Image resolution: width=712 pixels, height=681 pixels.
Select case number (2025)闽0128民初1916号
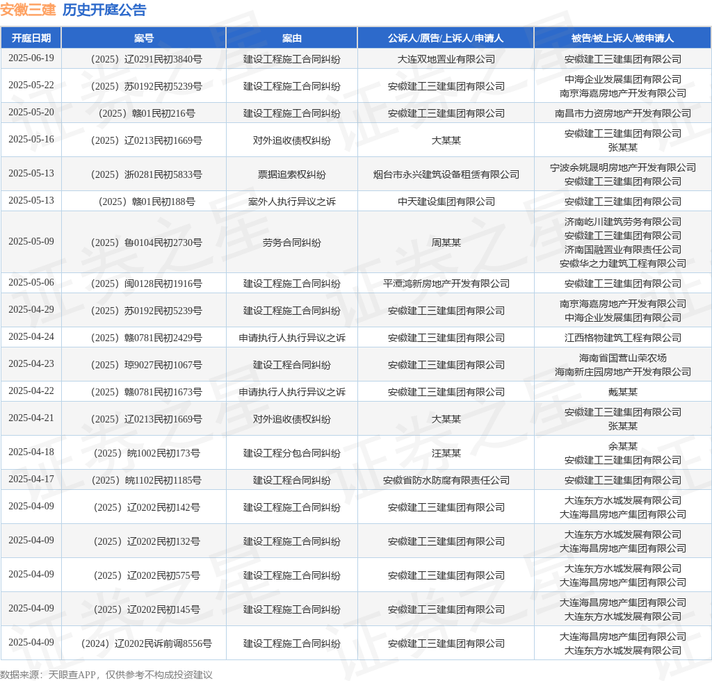pos(146,283)
